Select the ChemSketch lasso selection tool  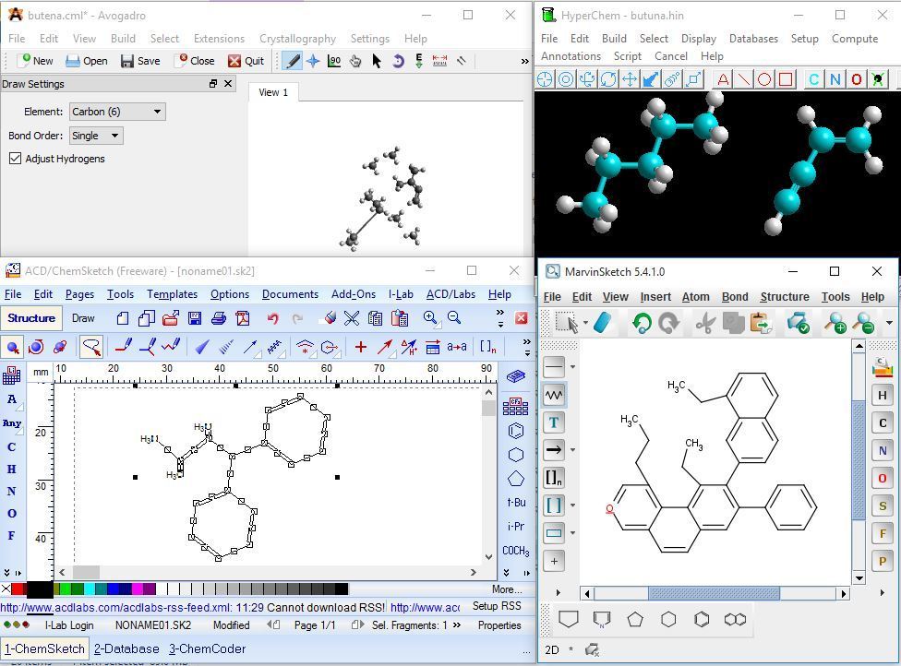[x=91, y=347]
